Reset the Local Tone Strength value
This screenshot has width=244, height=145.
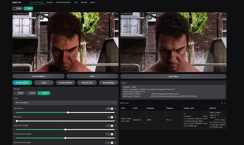tap(116, 126)
